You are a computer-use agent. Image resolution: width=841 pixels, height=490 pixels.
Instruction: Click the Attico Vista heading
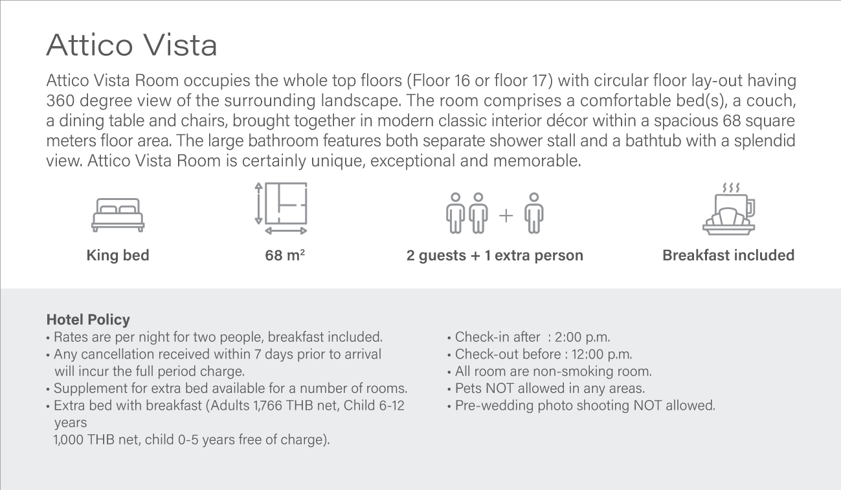(132, 45)
